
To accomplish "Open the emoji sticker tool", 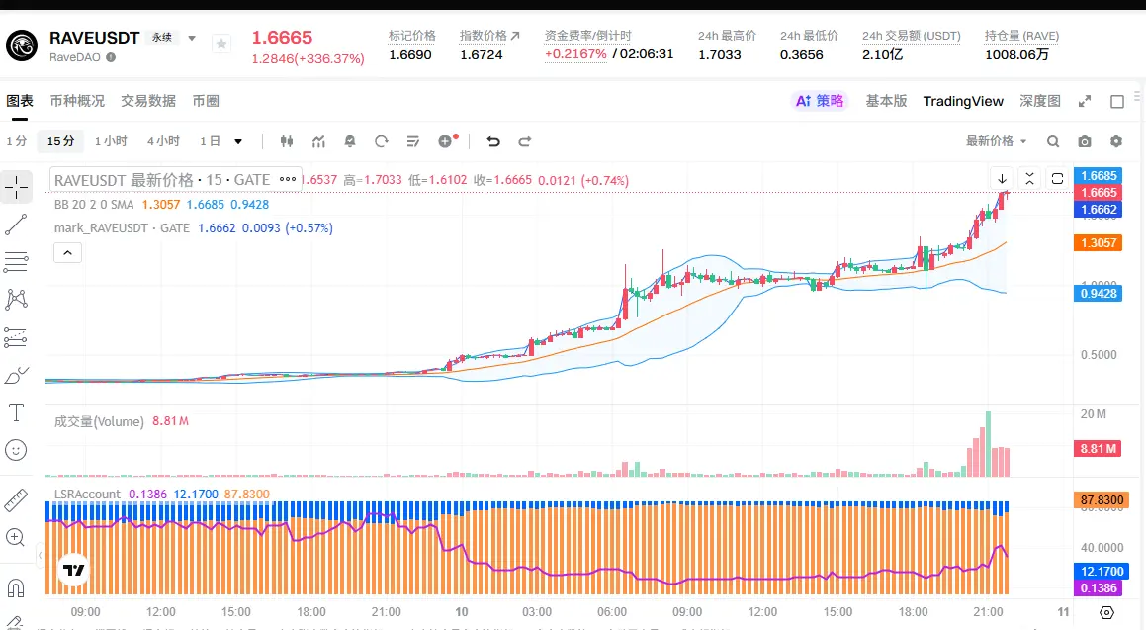I will coord(16,450).
